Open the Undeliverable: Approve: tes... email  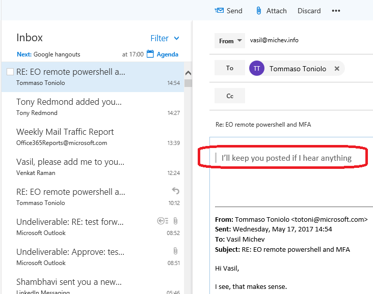(x=93, y=257)
